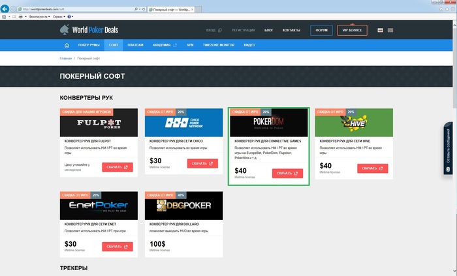This screenshot has height=276, width=457.
Task: Click the PokerDom banner image
Action: (269, 123)
